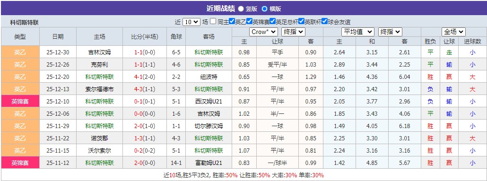This screenshot has height=181, width=487.
Task: Click 克劳利 home team link
Action: point(99,65)
